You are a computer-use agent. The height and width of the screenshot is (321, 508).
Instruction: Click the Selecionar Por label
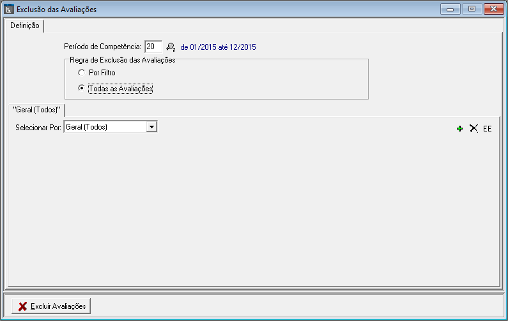point(38,127)
